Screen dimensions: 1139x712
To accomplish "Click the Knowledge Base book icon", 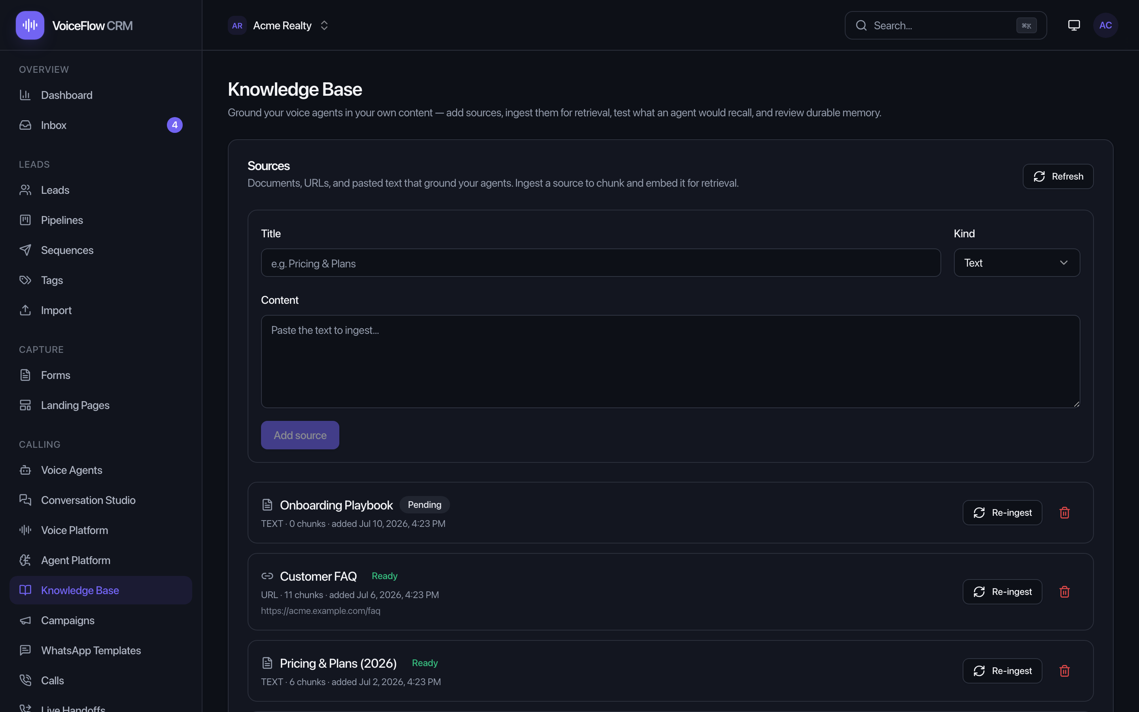I will coord(25,591).
